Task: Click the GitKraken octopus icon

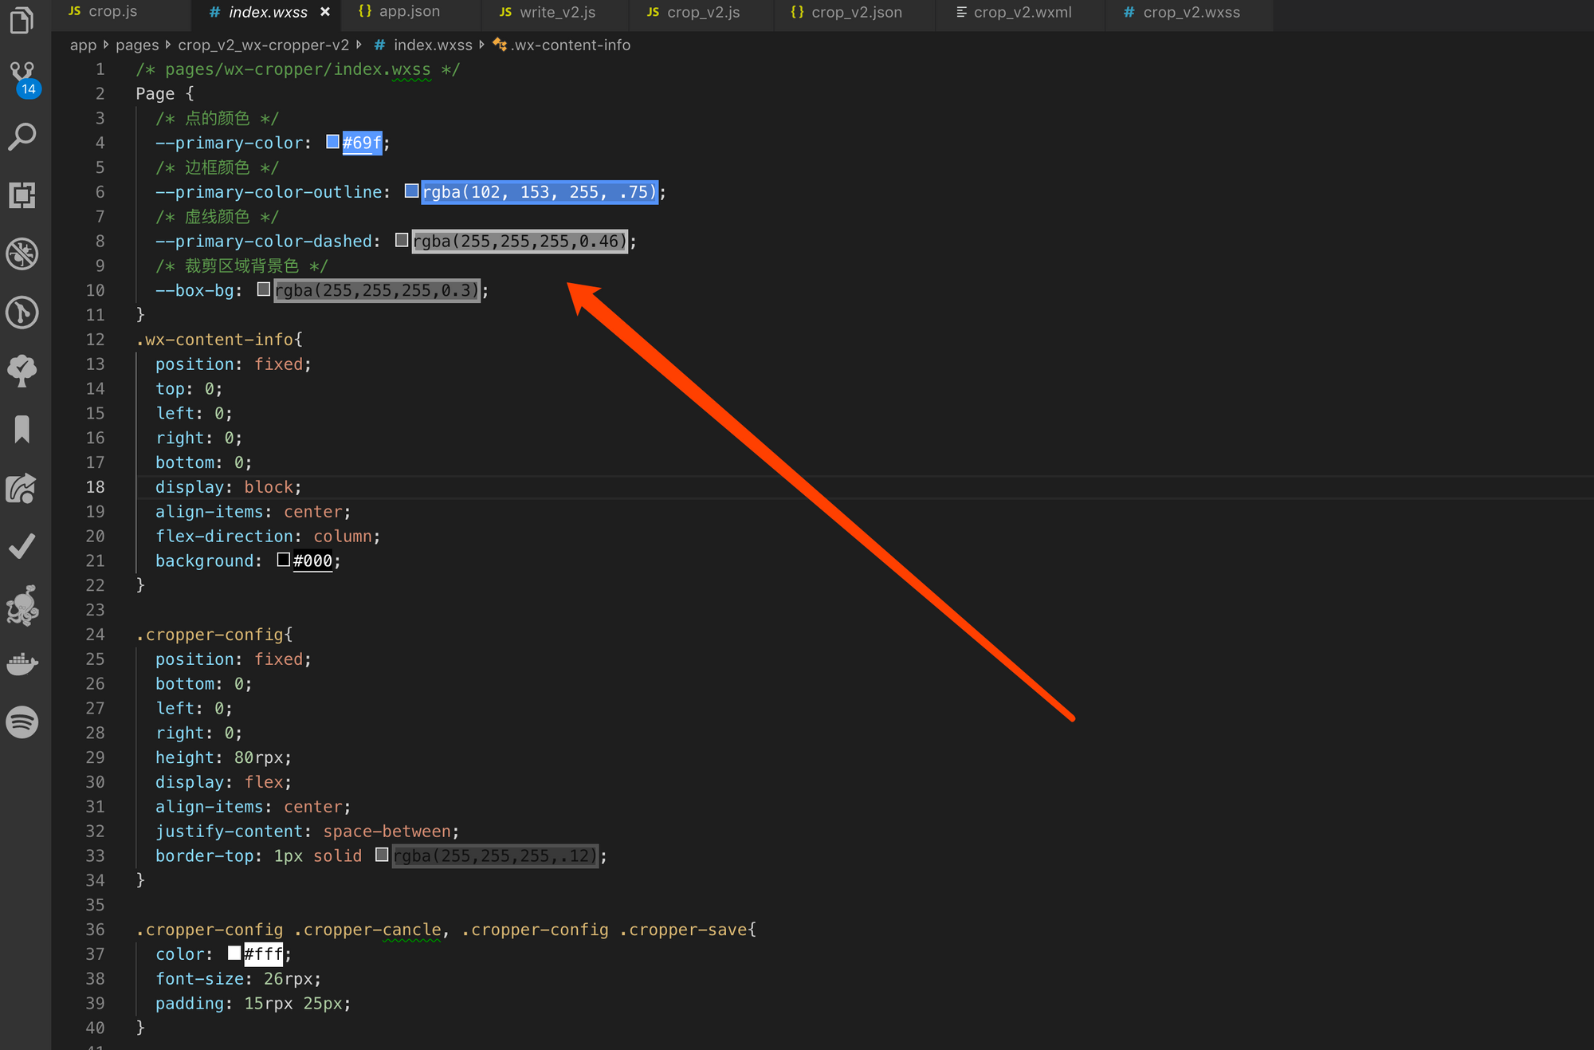Action: point(22,605)
